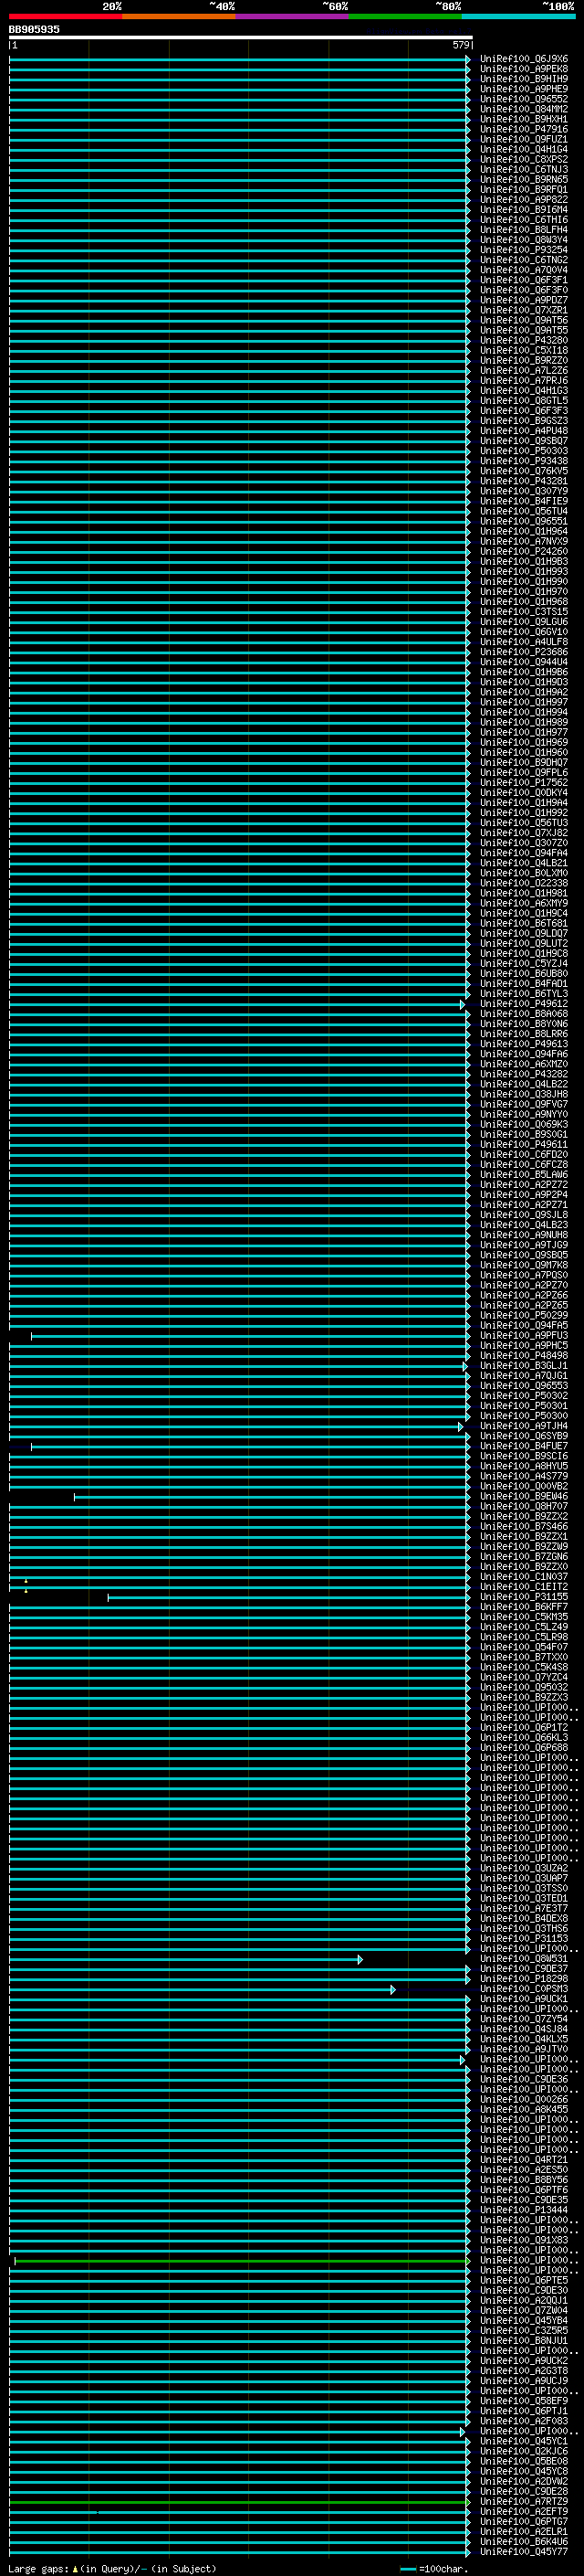584x2576 pixels.
Task: Select hit label UniRef100_P17562
Action: click(x=524, y=782)
